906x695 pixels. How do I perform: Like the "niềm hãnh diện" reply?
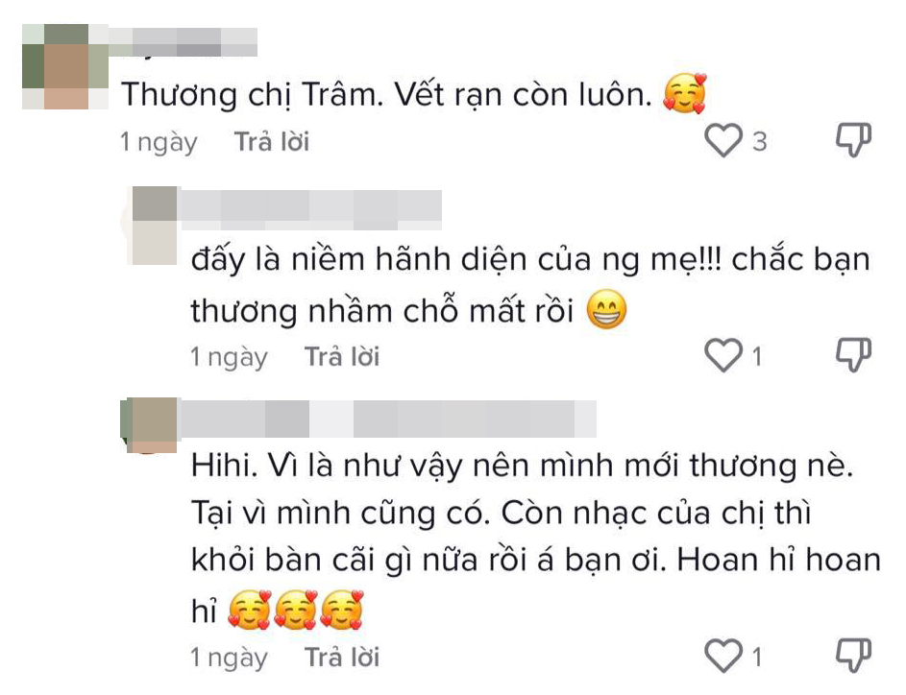click(x=722, y=355)
